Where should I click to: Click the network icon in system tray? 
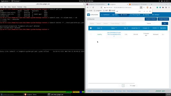click(159, 1)
